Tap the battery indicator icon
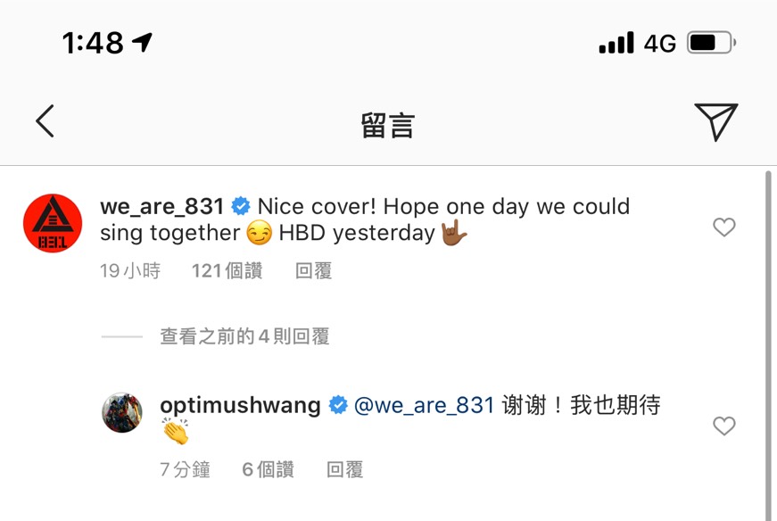The image size is (777, 521). pyautogui.click(x=711, y=43)
